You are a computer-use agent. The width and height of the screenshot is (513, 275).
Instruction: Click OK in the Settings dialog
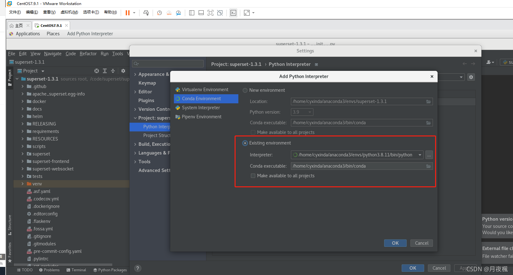click(413, 268)
